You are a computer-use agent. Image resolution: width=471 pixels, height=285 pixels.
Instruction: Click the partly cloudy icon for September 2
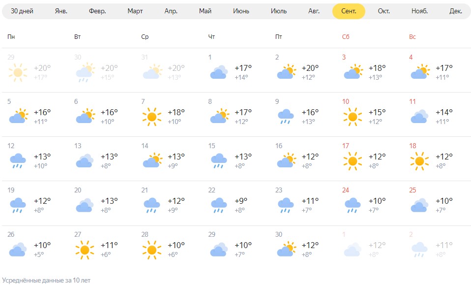(x=286, y=71)
